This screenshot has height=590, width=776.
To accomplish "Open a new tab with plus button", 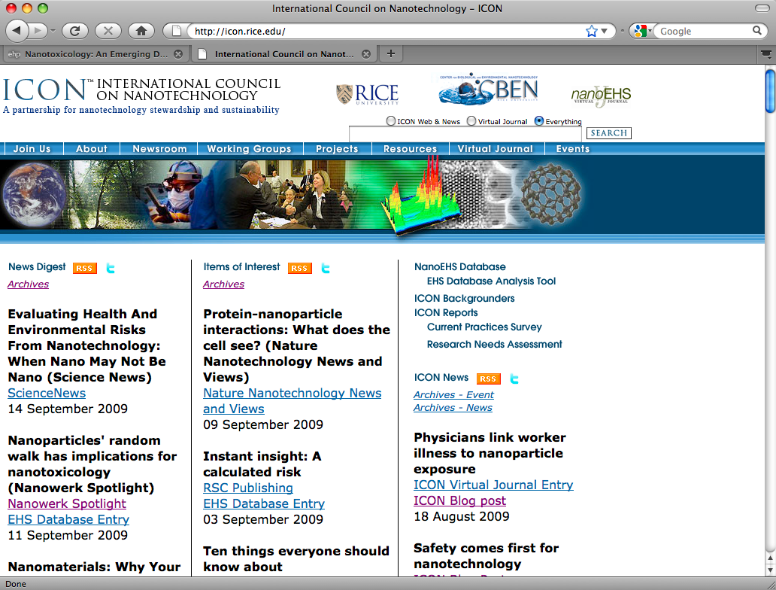I will (x=390, y=53).
